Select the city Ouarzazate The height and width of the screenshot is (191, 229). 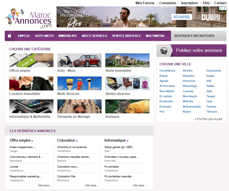point(214,71)
